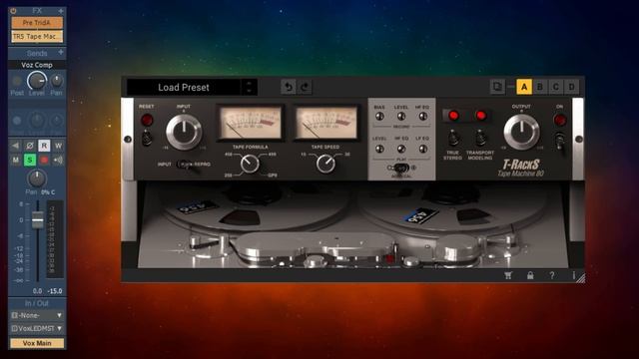Click the PLAY LF EQ trim knob
This screenshot has width=639, height=359.
[x=423, y=149]
